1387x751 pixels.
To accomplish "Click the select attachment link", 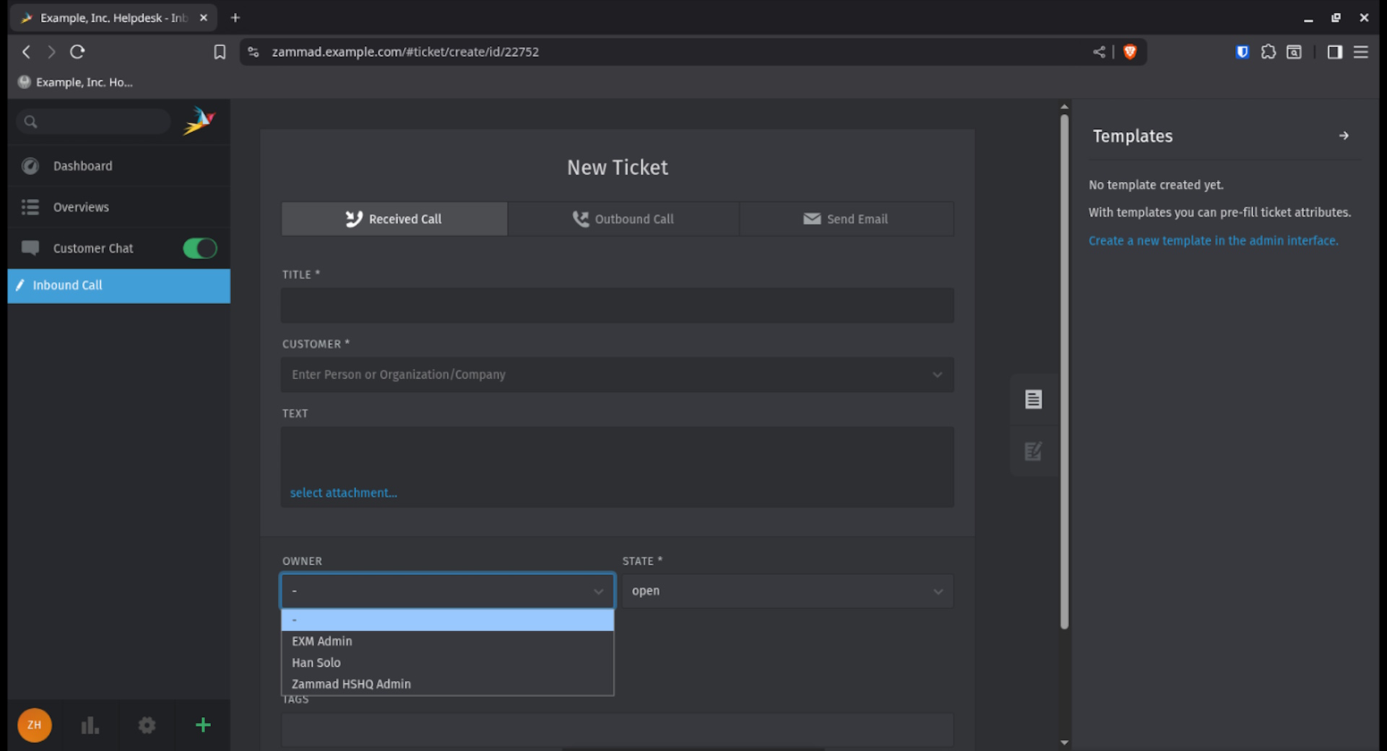I will coord(343,493).
